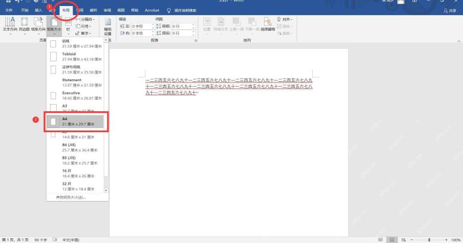Open the selection pane (选择窗格)
The image size is (463, 243).
(268, 24)
